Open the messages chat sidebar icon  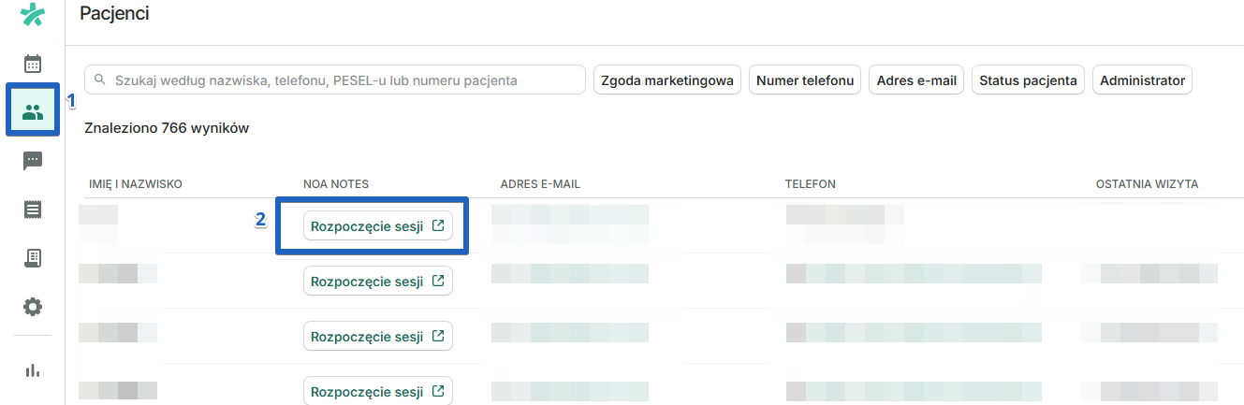tap(33, 161)
